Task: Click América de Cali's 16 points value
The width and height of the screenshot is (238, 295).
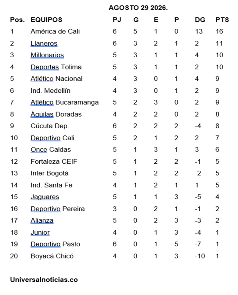Action: [x=219, y=31]
